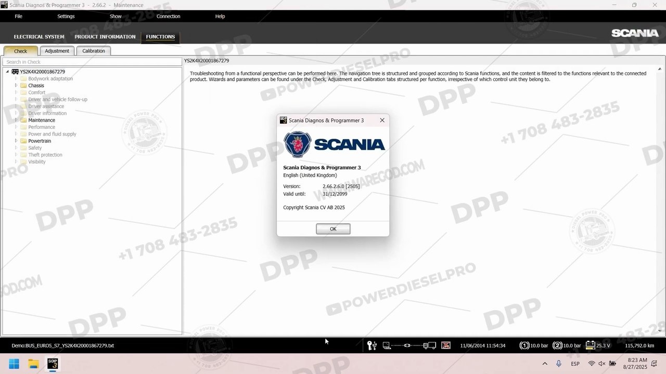The height and width of the screenshot is (374, 666).
Task: Expand the Performance tree node
Action: click(16, 127)
